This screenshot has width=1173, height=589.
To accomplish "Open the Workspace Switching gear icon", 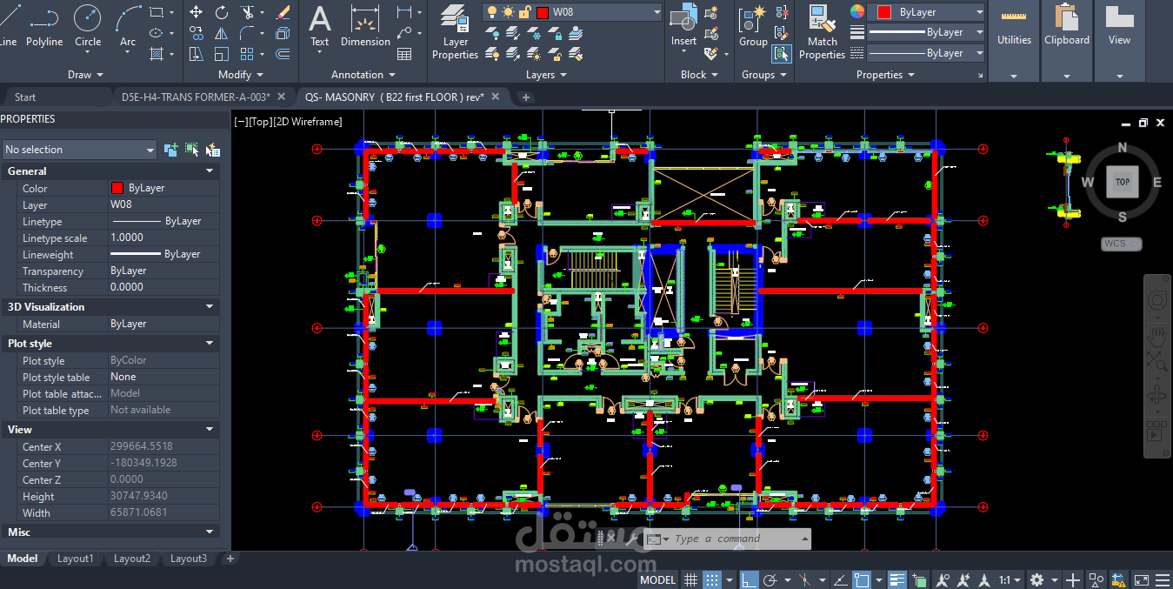I will (1036, 579).
